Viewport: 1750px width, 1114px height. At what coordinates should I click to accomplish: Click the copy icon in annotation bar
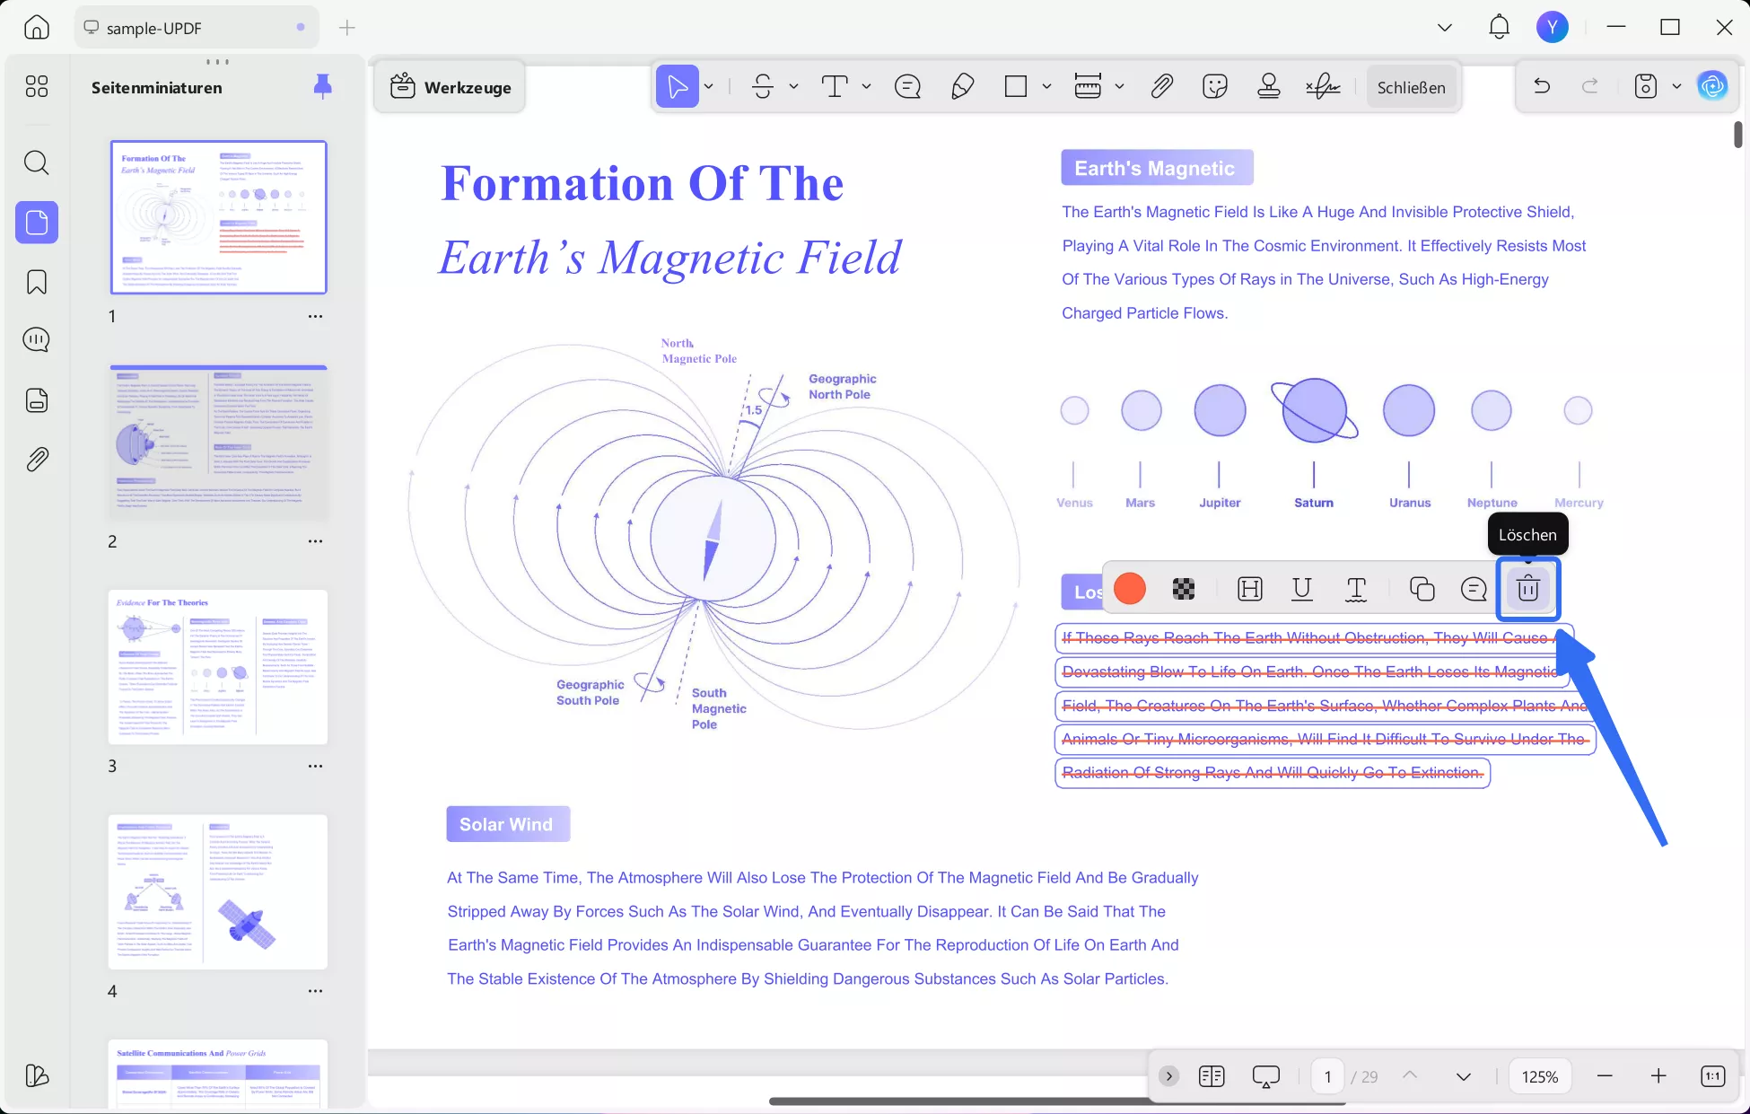tap(1422, 589)
